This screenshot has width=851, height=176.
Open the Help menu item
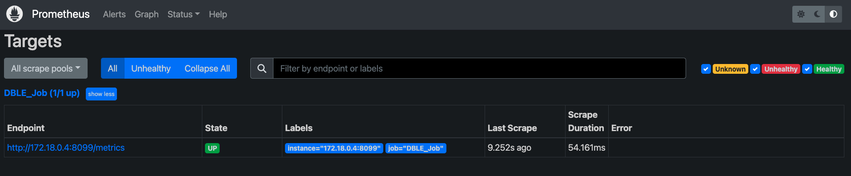218,14
